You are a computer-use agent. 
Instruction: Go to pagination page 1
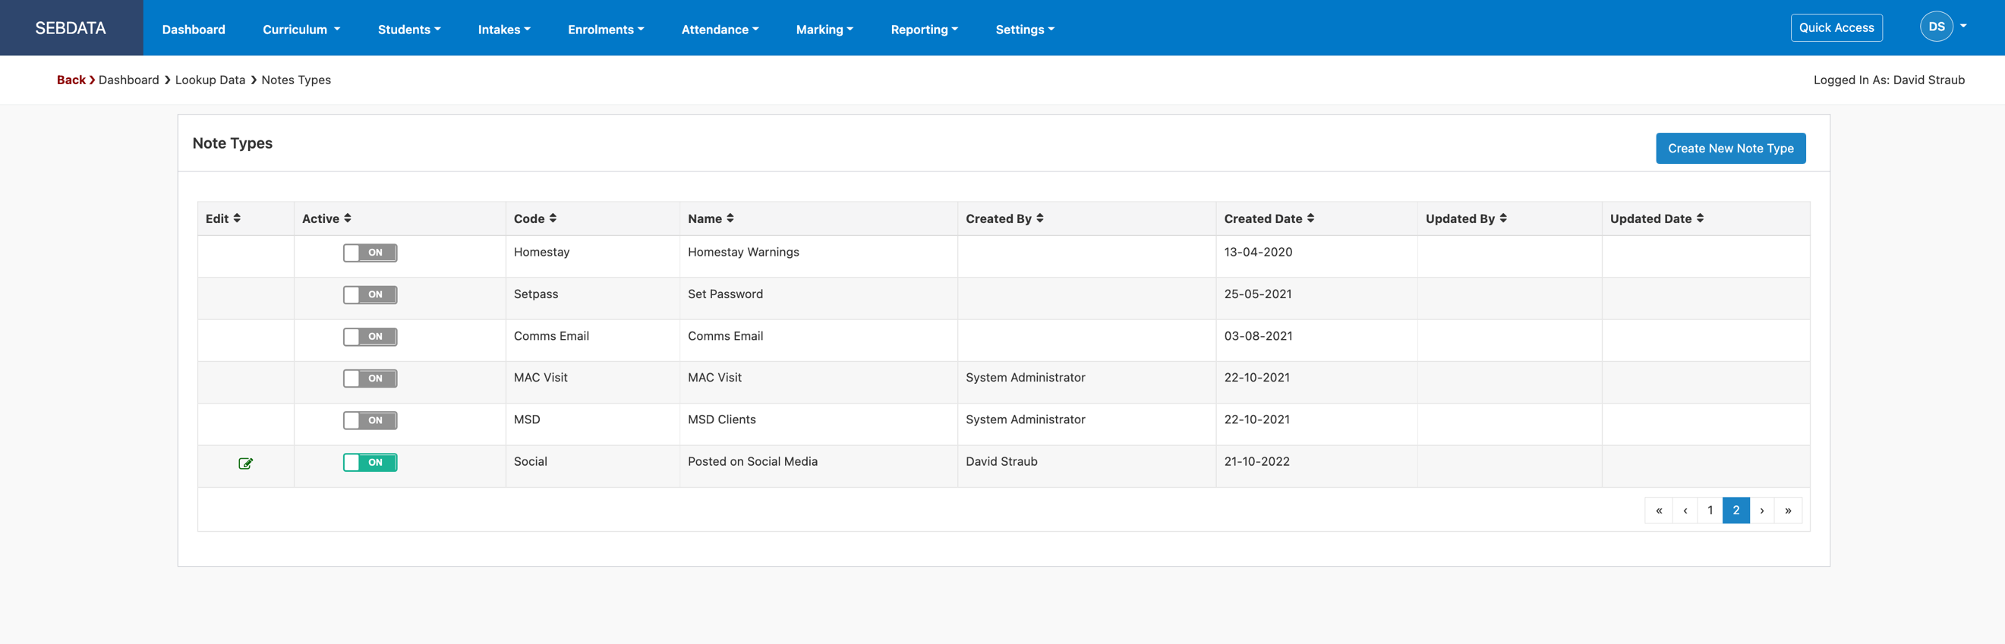pos(1709,511)
